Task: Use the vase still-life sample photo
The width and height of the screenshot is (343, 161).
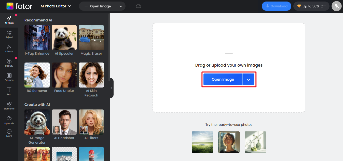Action: [x=255, y=142]
